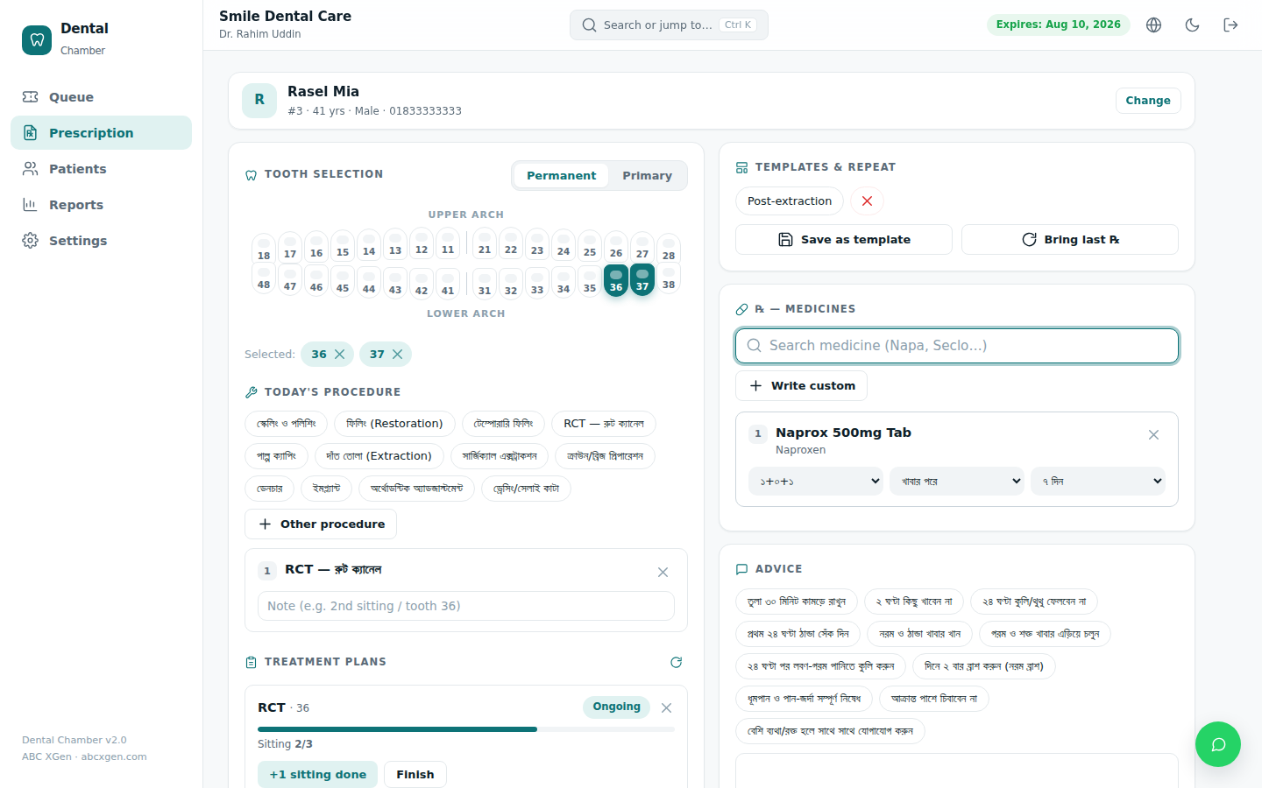
Task: Deselect lower tooth 36
Action: [x=616, y=280]
